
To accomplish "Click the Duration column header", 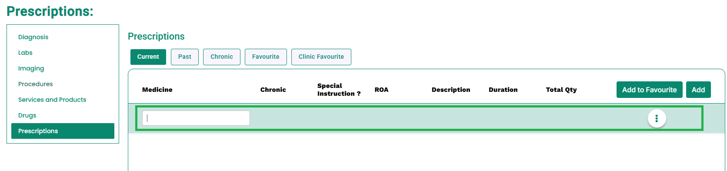I will [x=503, y=90].
